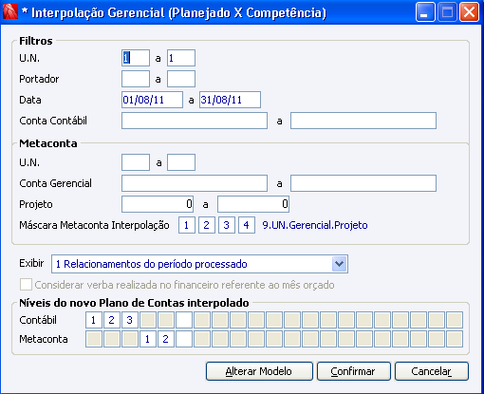Click the Portador end field
This screenshot has height=394, width=484.
(181, 79)
